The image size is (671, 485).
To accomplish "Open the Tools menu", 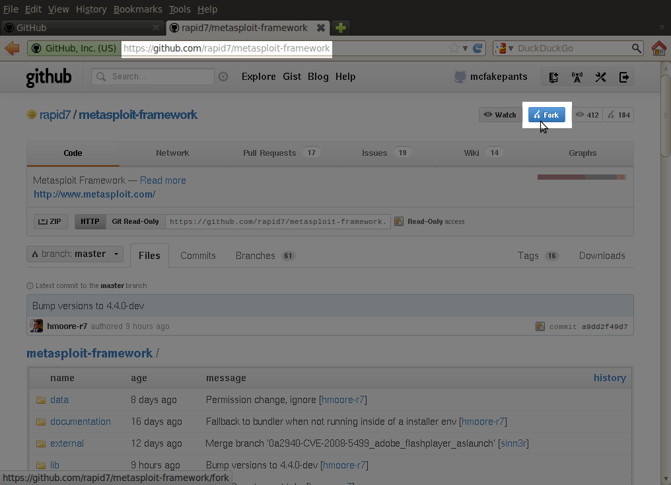I will tap(180, 9).
